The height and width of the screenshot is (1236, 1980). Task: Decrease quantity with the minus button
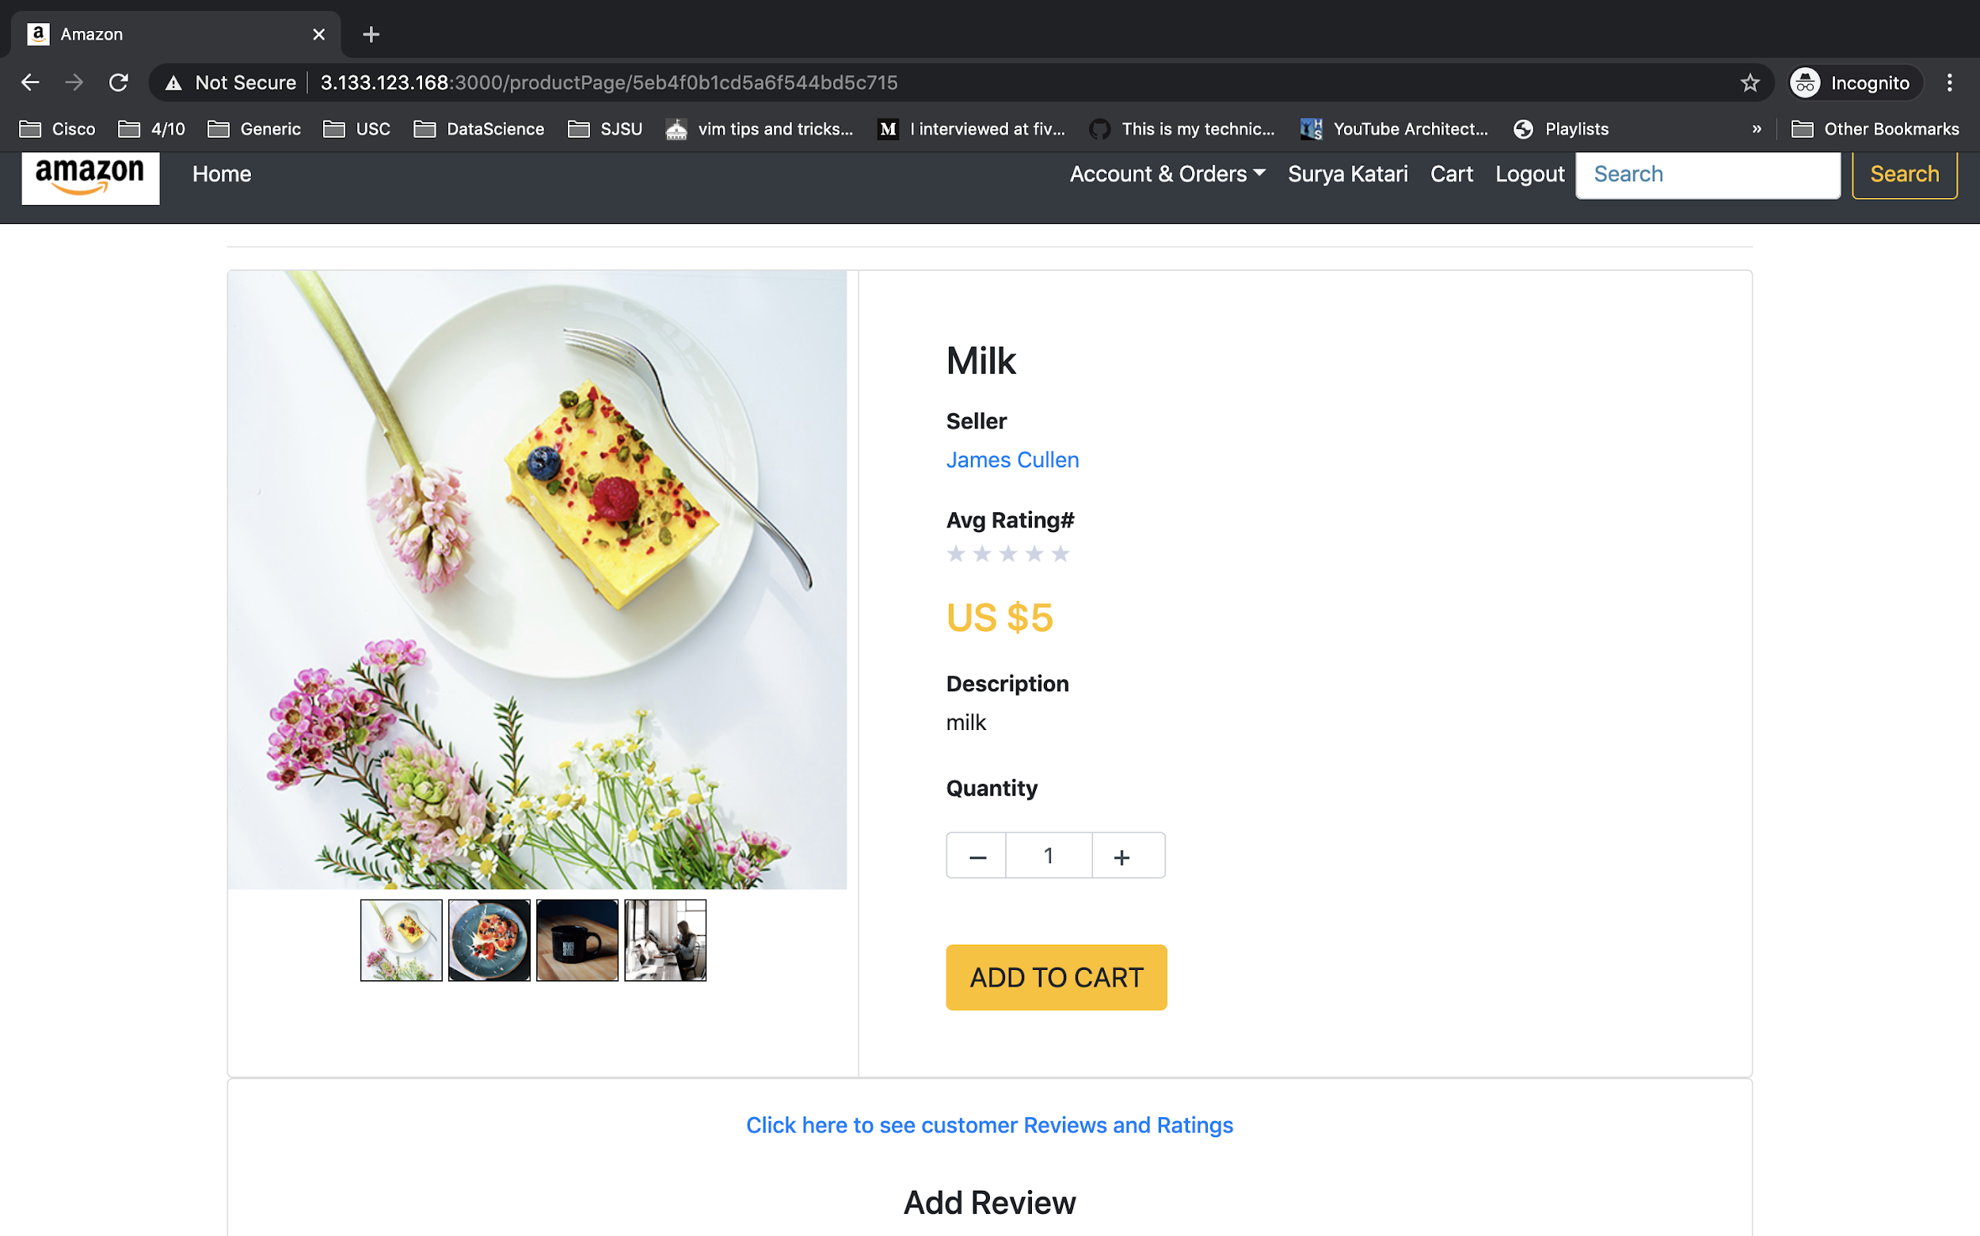(977, 856)
